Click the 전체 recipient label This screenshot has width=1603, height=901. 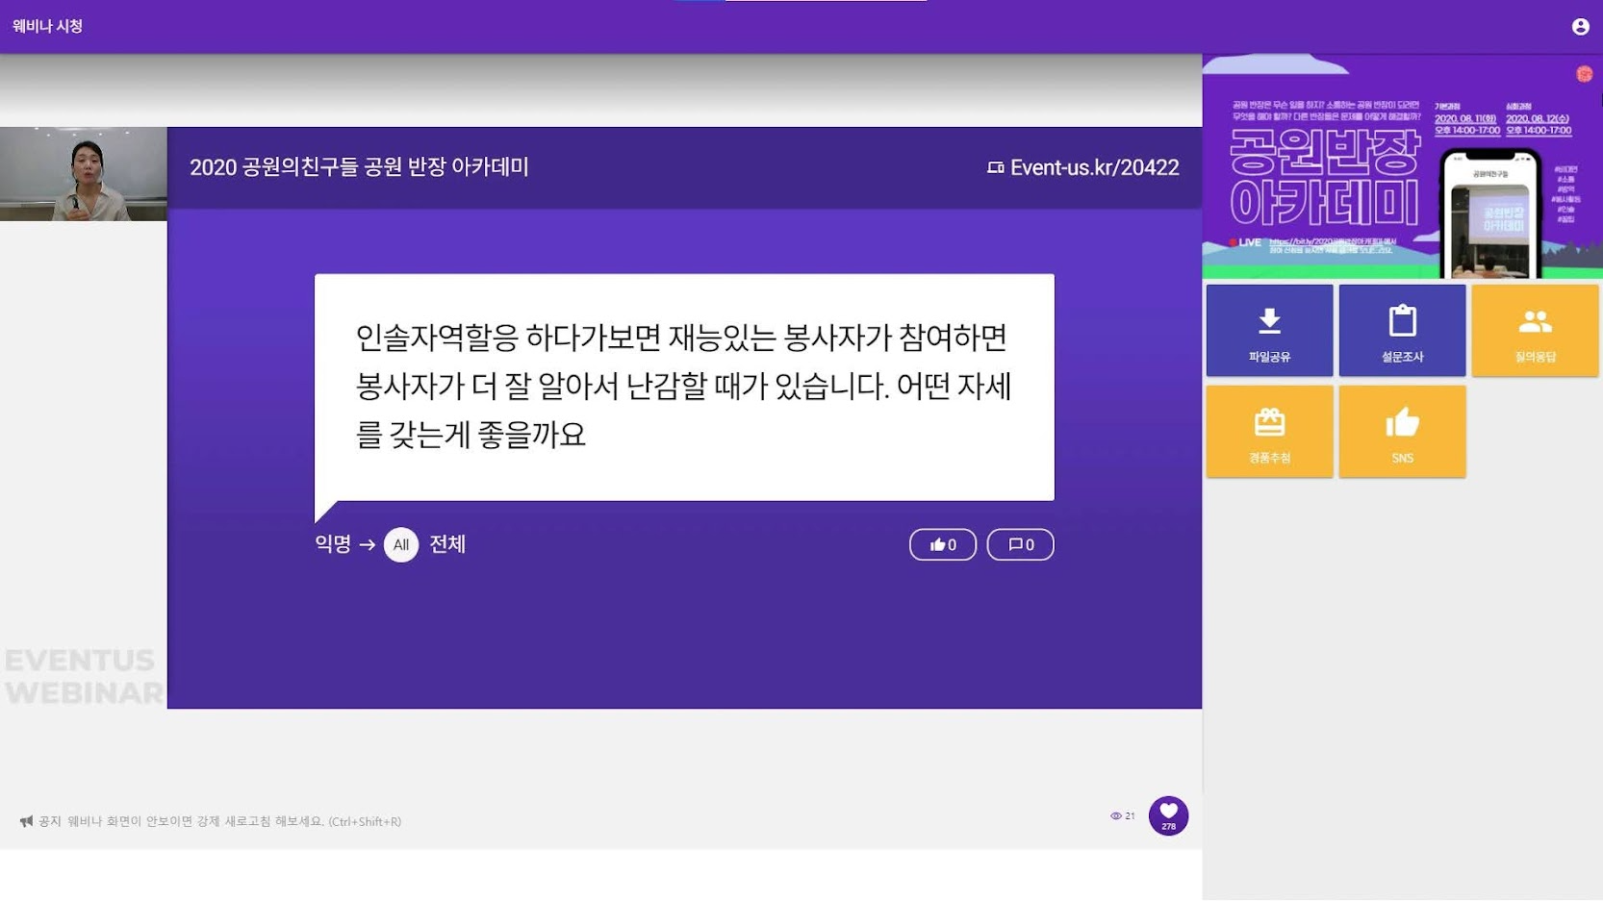tap(447, 543)
